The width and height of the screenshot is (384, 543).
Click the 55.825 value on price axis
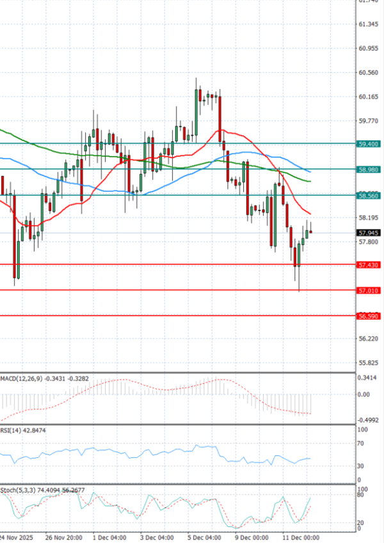point(369,363)
